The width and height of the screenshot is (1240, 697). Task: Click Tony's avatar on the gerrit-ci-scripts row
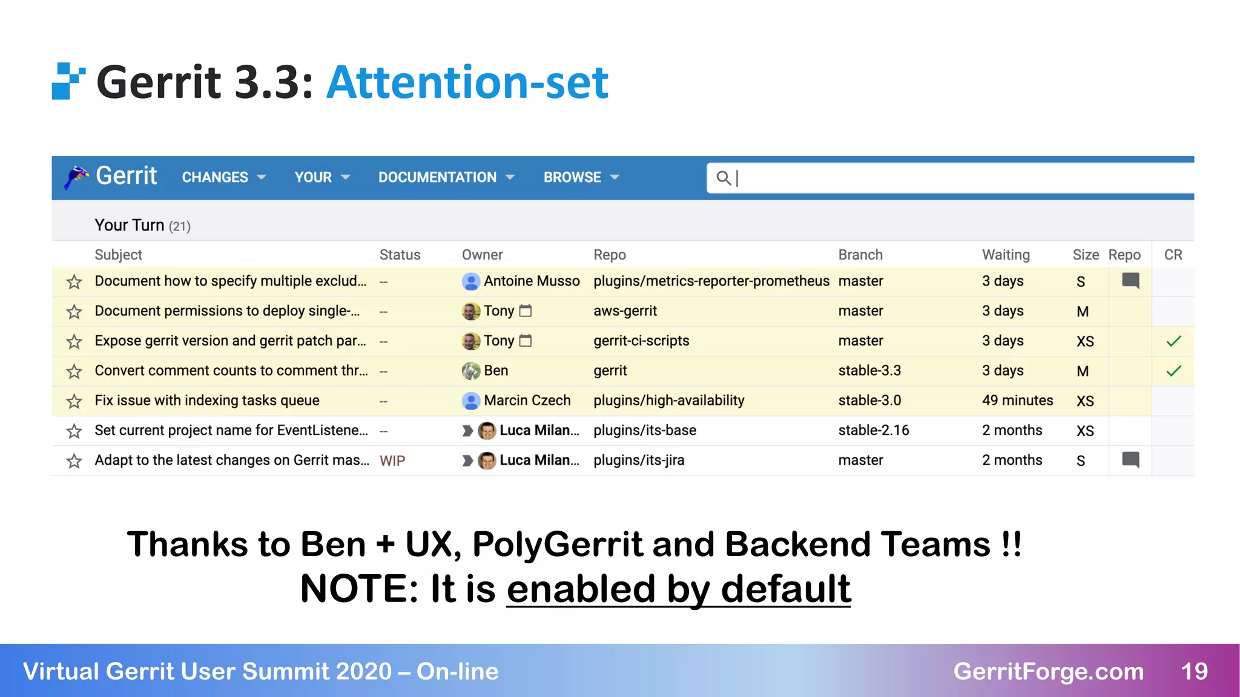[x=470, y=341]
